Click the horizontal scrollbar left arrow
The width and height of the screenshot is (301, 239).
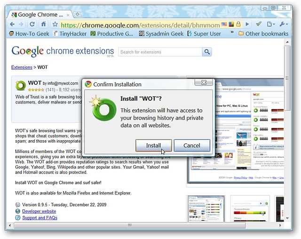[x=9, y=225]
